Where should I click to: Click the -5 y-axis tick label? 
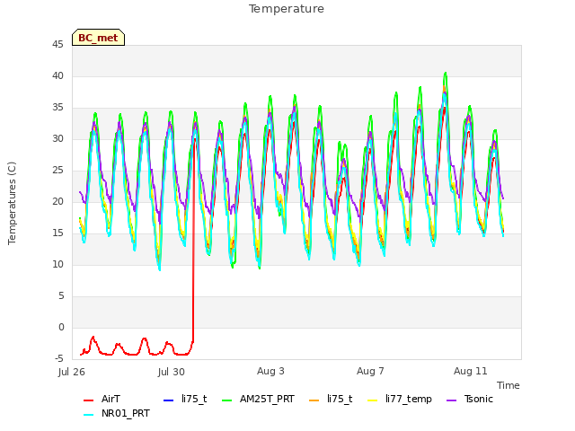[x=59, y=358]
